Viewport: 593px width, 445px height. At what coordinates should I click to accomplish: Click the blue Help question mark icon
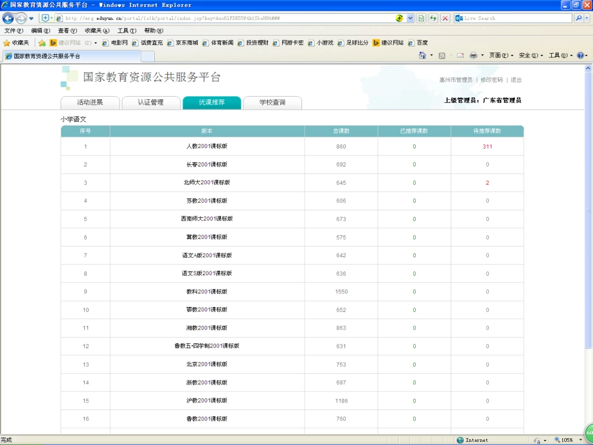coord(580,56)
